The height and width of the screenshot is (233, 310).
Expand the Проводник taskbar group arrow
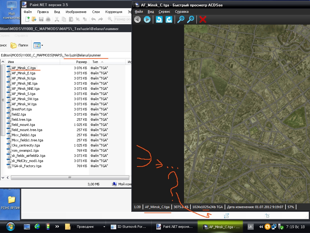104,227
